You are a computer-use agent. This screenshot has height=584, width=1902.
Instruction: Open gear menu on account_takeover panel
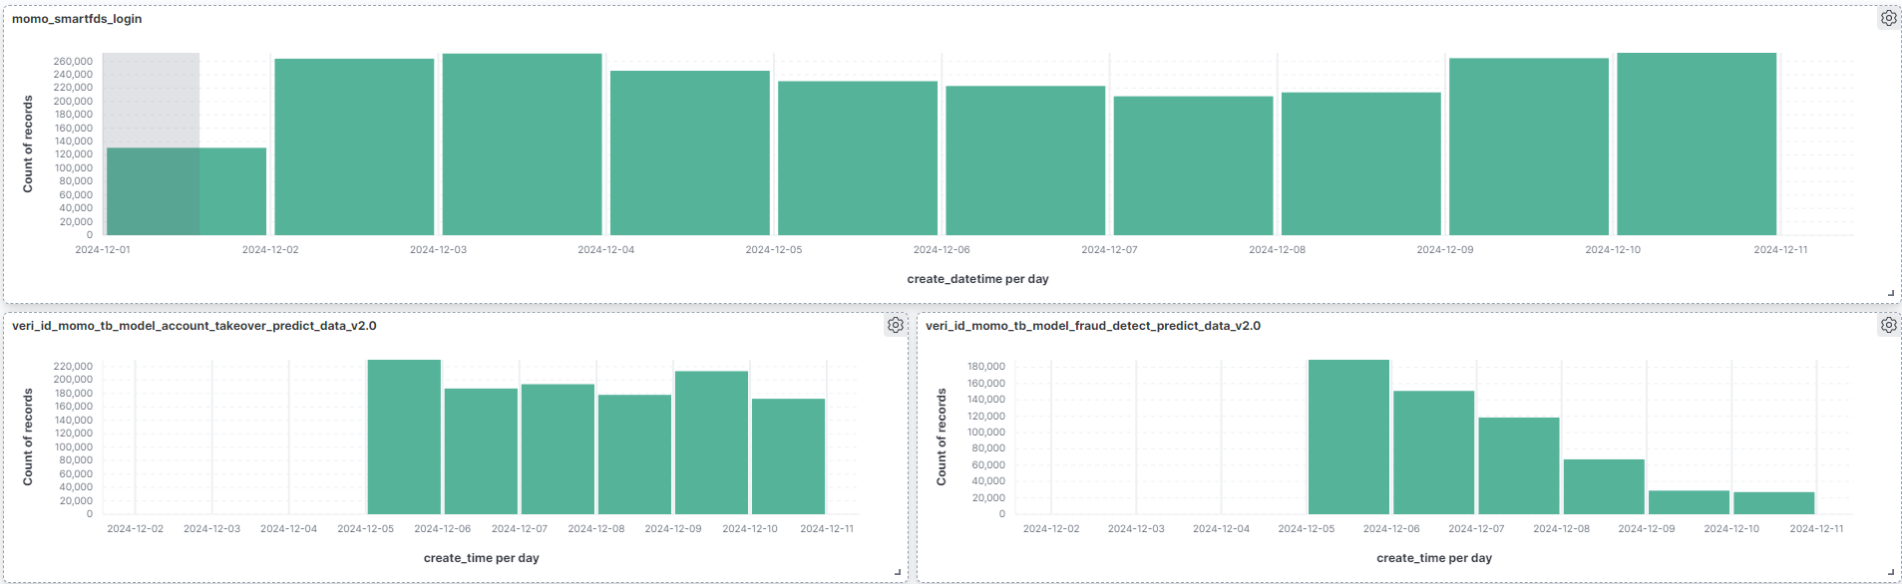pos(895,325)
